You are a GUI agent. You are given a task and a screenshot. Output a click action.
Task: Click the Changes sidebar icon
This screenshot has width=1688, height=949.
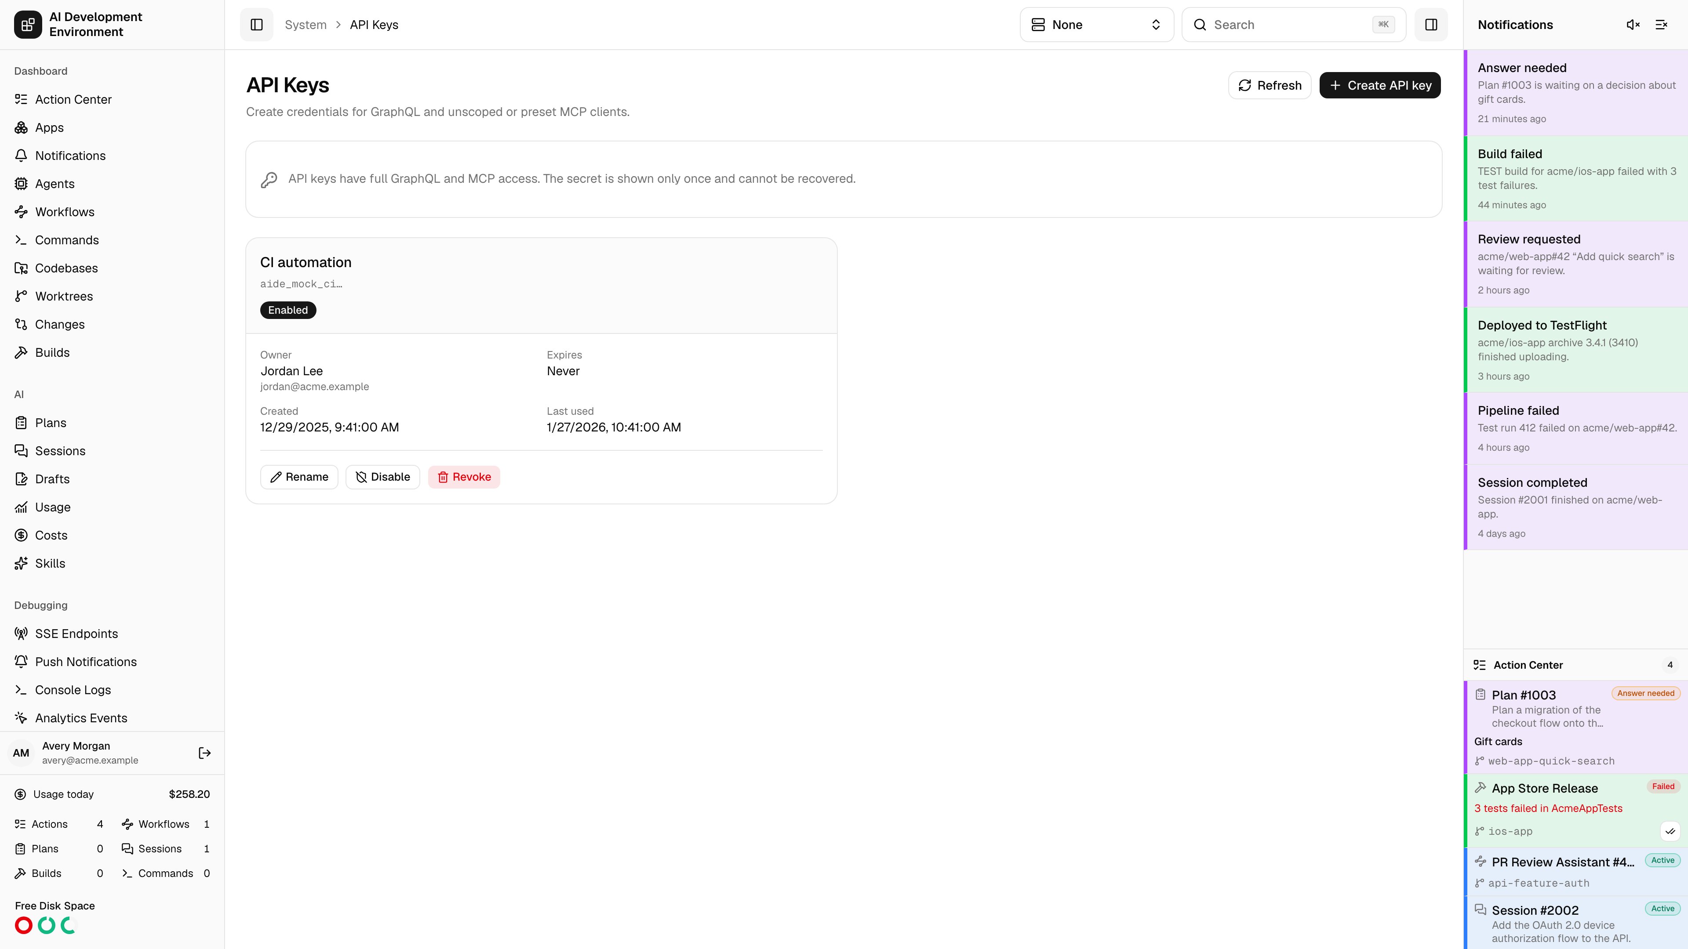coord(21,324)
